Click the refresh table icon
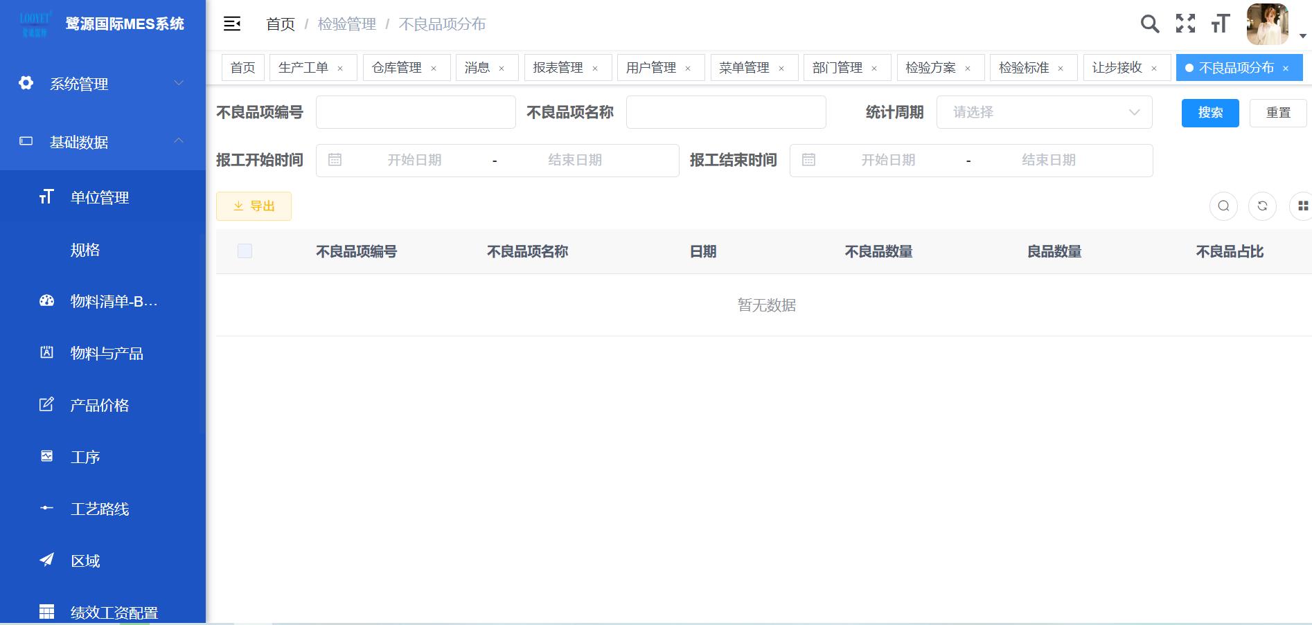1312x625 pixels. tap(1262, 206)
